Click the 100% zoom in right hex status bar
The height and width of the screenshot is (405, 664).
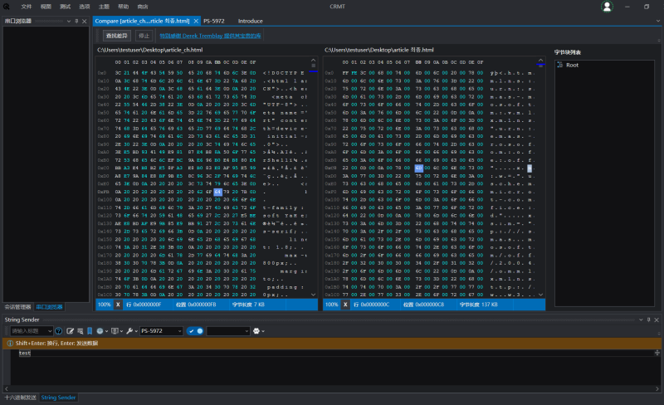point(331,305)
